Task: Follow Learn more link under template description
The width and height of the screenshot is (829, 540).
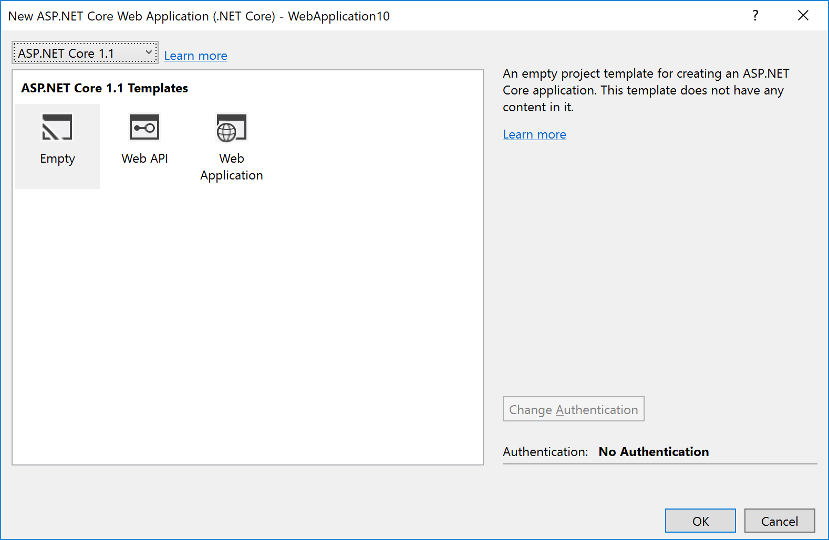Action: [534, 134]
